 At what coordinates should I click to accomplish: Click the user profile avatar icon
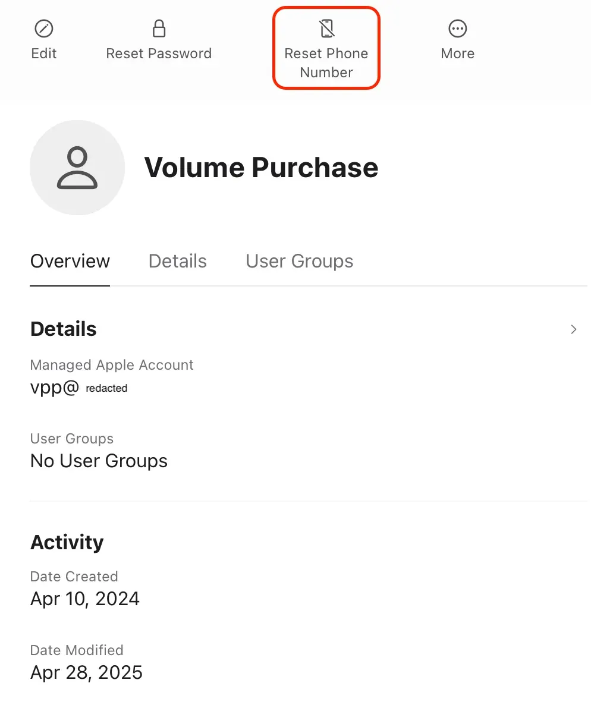point(77,168)
